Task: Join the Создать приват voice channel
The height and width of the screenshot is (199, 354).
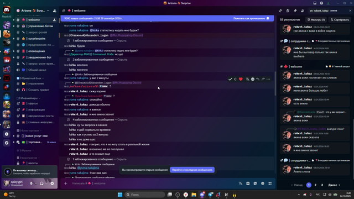Action: (x=36, y=90)
